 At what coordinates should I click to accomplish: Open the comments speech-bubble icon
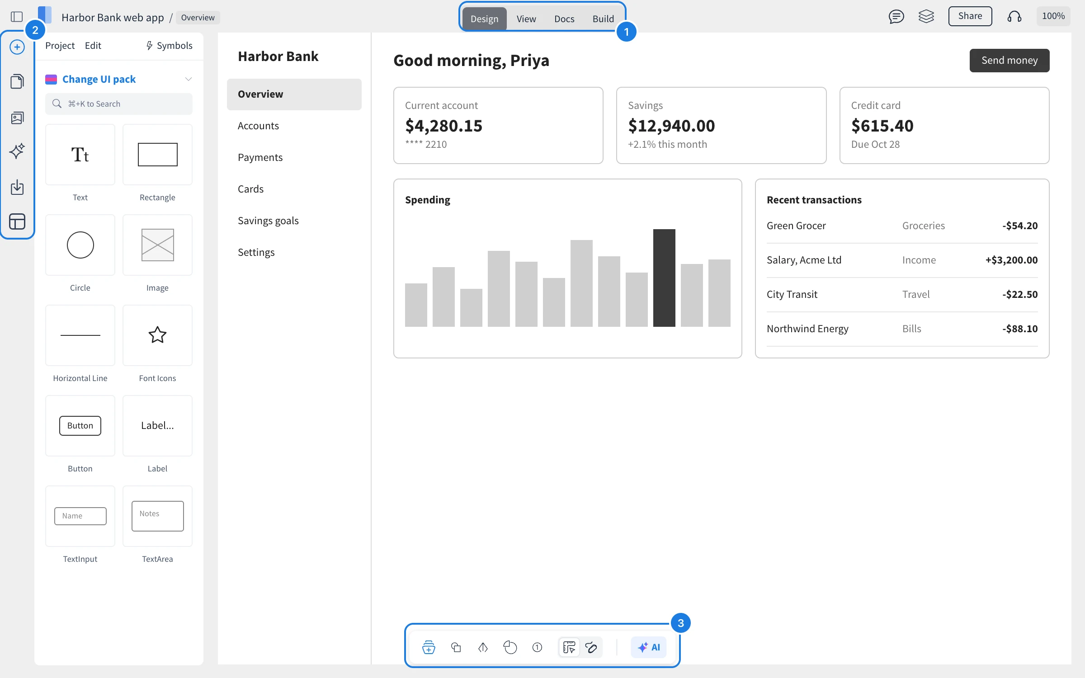[x=896, y=17]
